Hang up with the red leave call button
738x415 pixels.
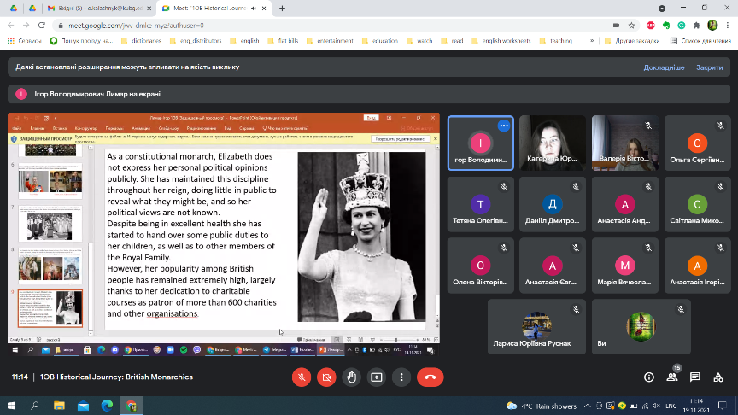pos(430,377)
